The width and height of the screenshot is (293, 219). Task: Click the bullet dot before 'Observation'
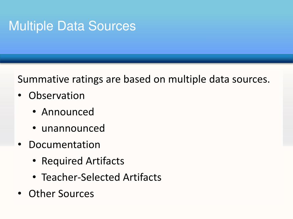20,96
